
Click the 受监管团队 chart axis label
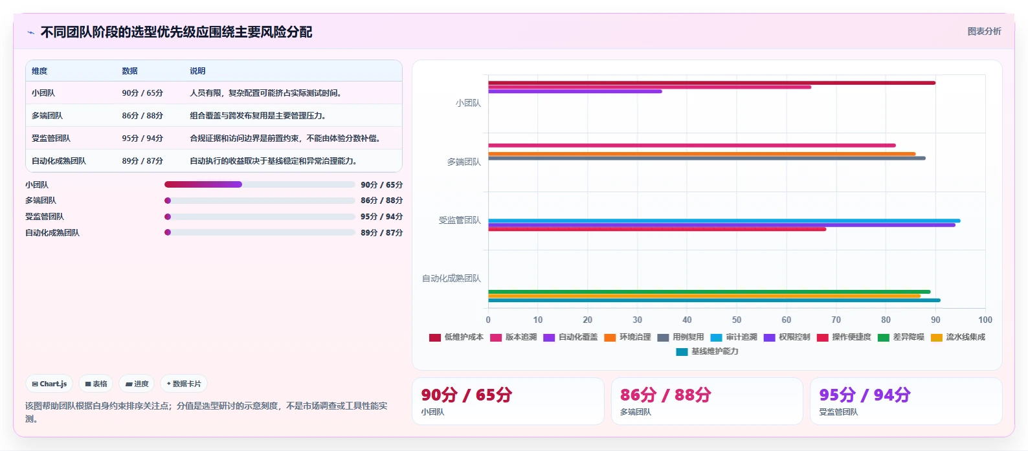460,220
